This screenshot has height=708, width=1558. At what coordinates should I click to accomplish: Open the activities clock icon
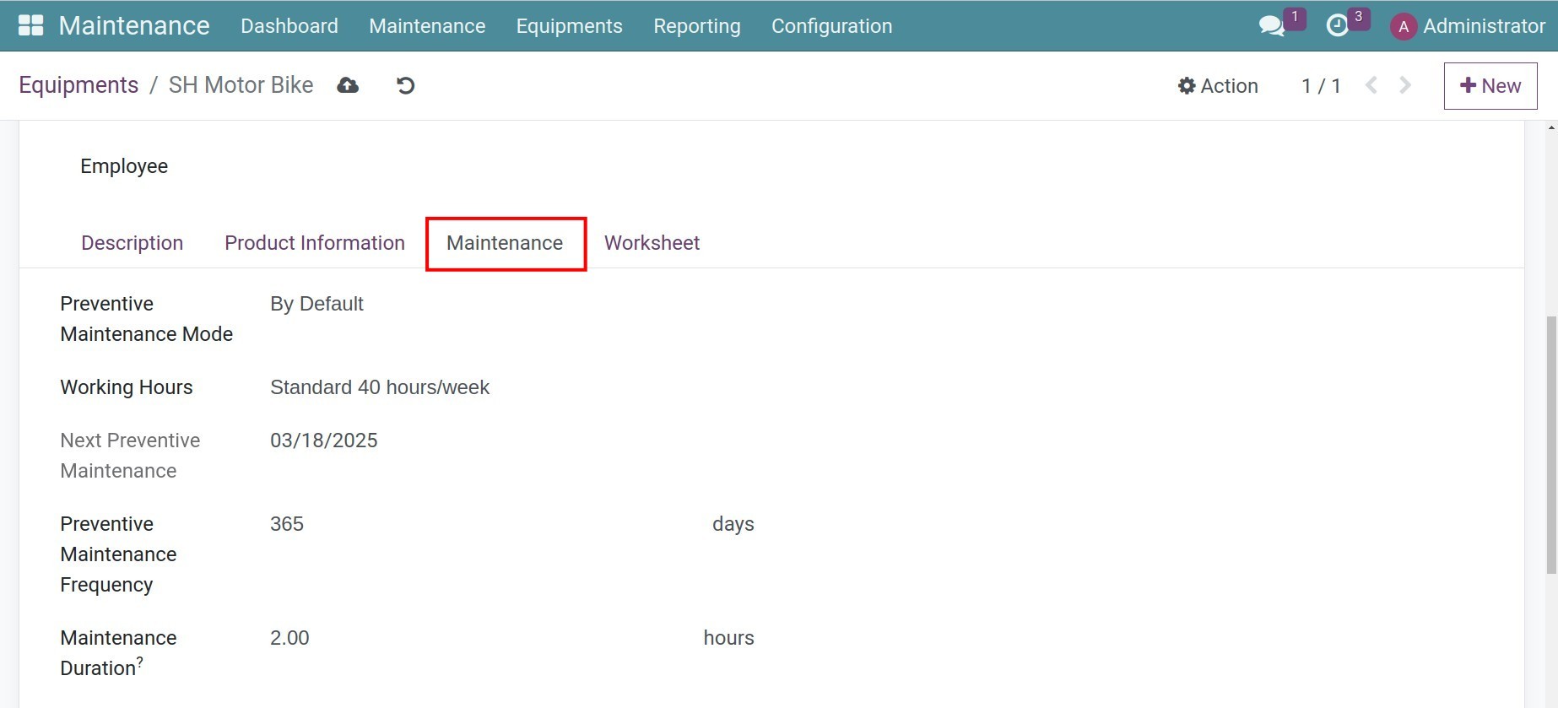[1338, 26]
